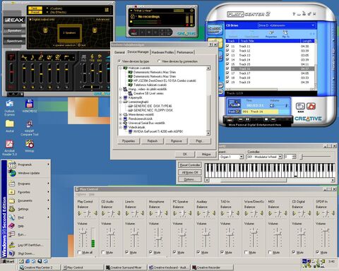Collapse the Hálózati csatolók tree node

pos(121,68)
